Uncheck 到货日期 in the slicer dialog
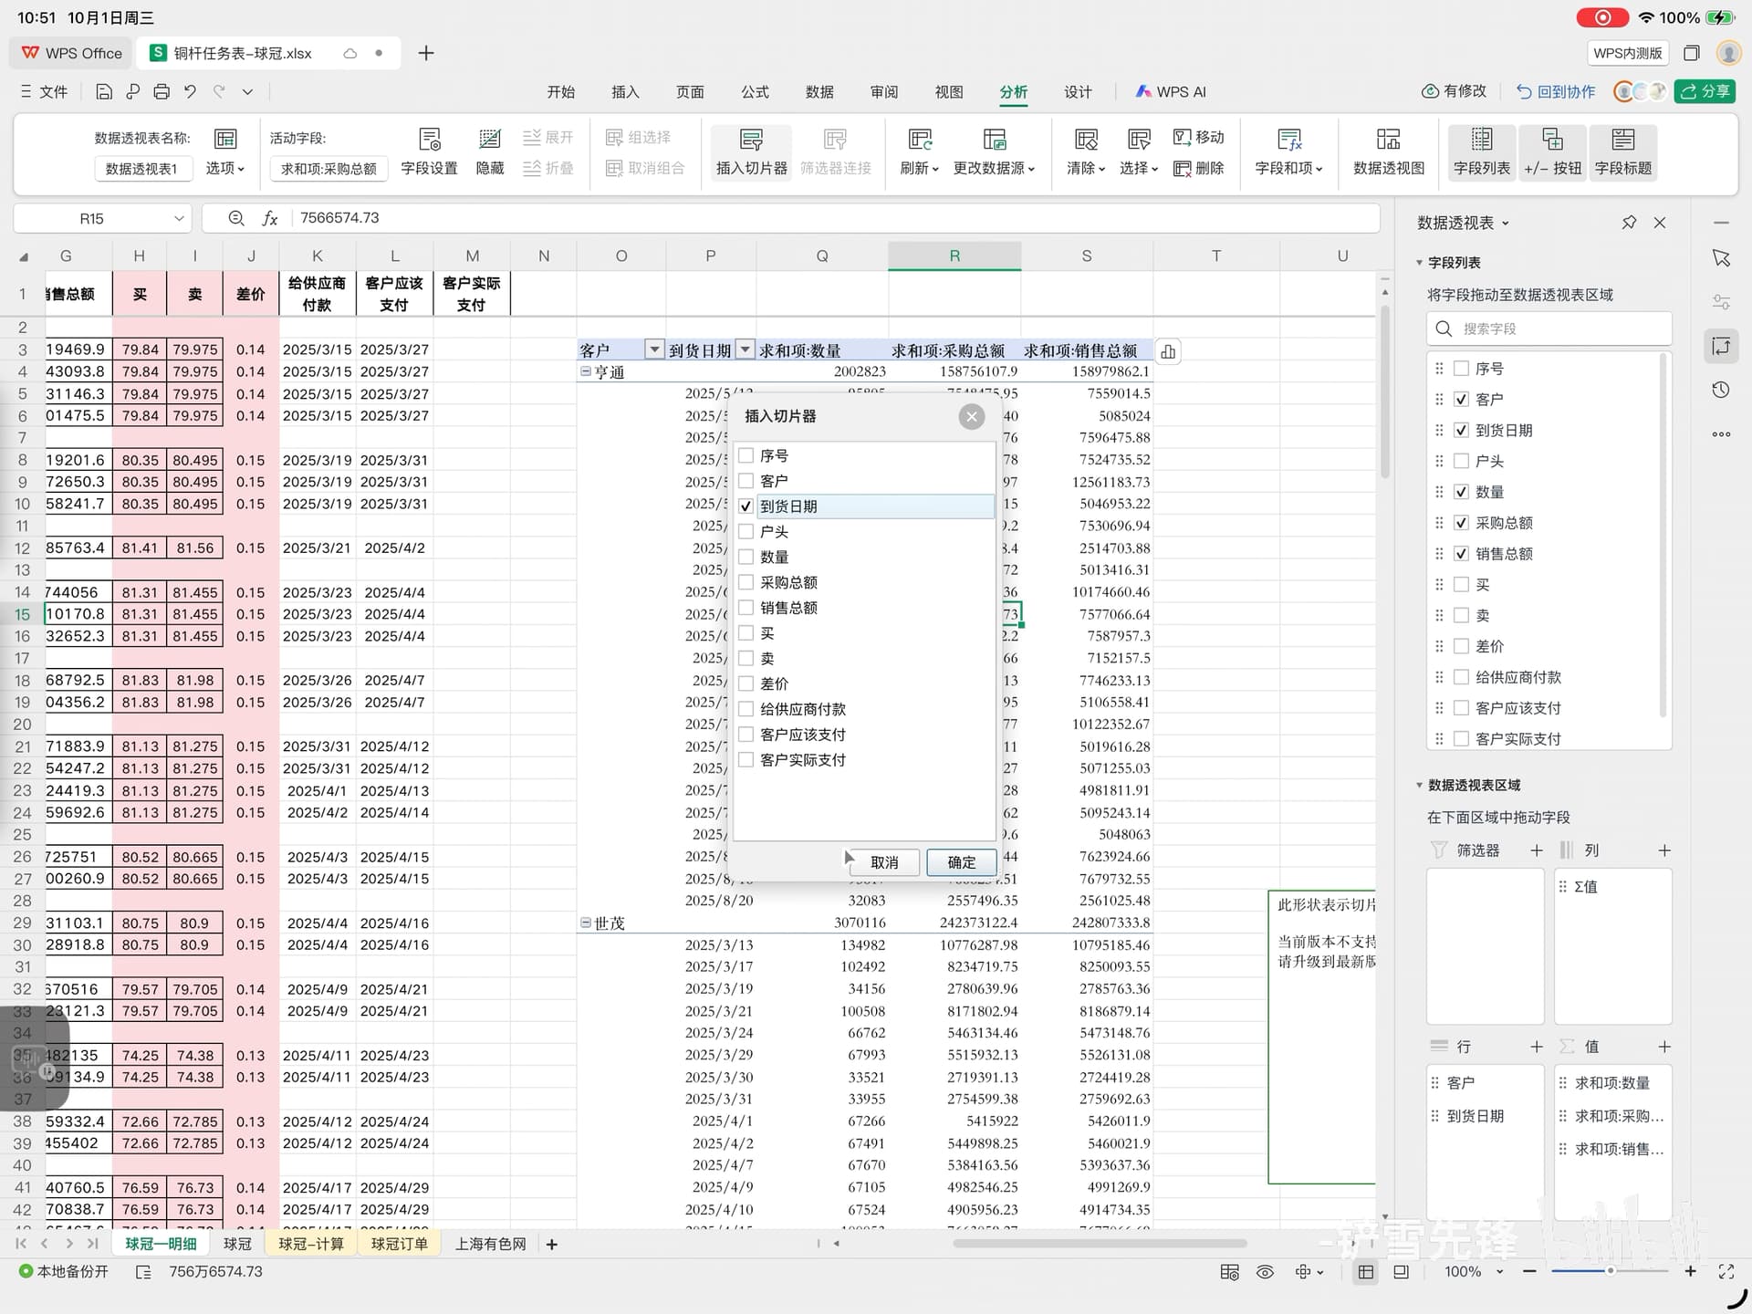Image resolution: width=1752 pixels, height=1314 pixels. point(746,506)
